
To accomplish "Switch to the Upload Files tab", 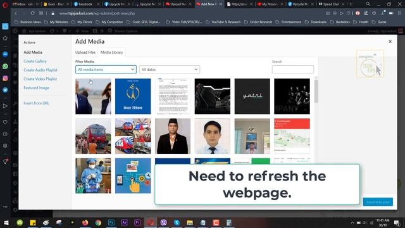I will [x=85, y=52].
